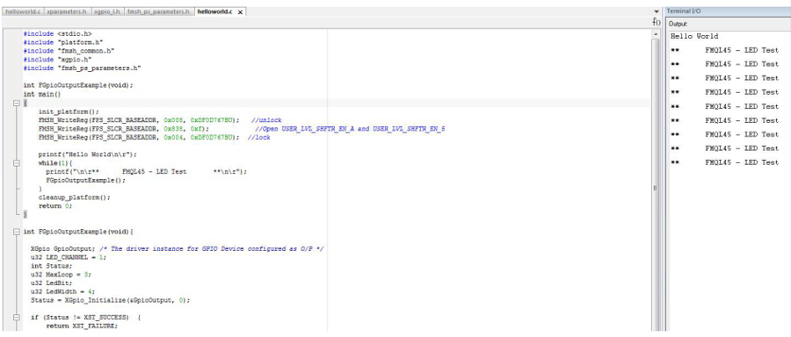This screenshot has height=337, width=791.
Task: Click the u32 LED_CHANNEL = 1; line
Action: [69, 257]
